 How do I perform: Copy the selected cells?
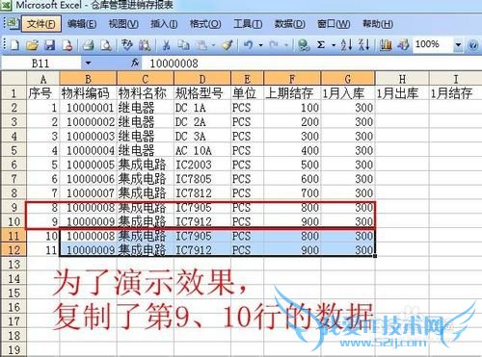(x=183, y=45)
